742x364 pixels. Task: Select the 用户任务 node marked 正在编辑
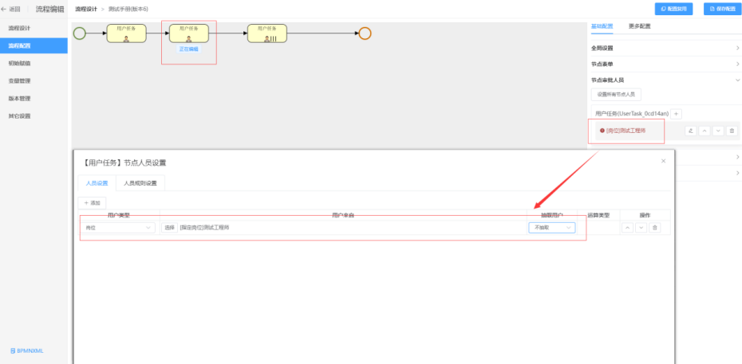(189, 33)
